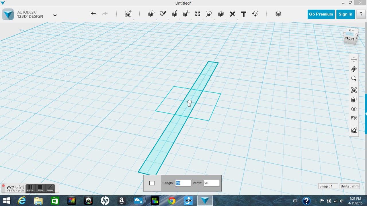
Task: Open the Modify tools menu
Action: click(x=186, y=14)
